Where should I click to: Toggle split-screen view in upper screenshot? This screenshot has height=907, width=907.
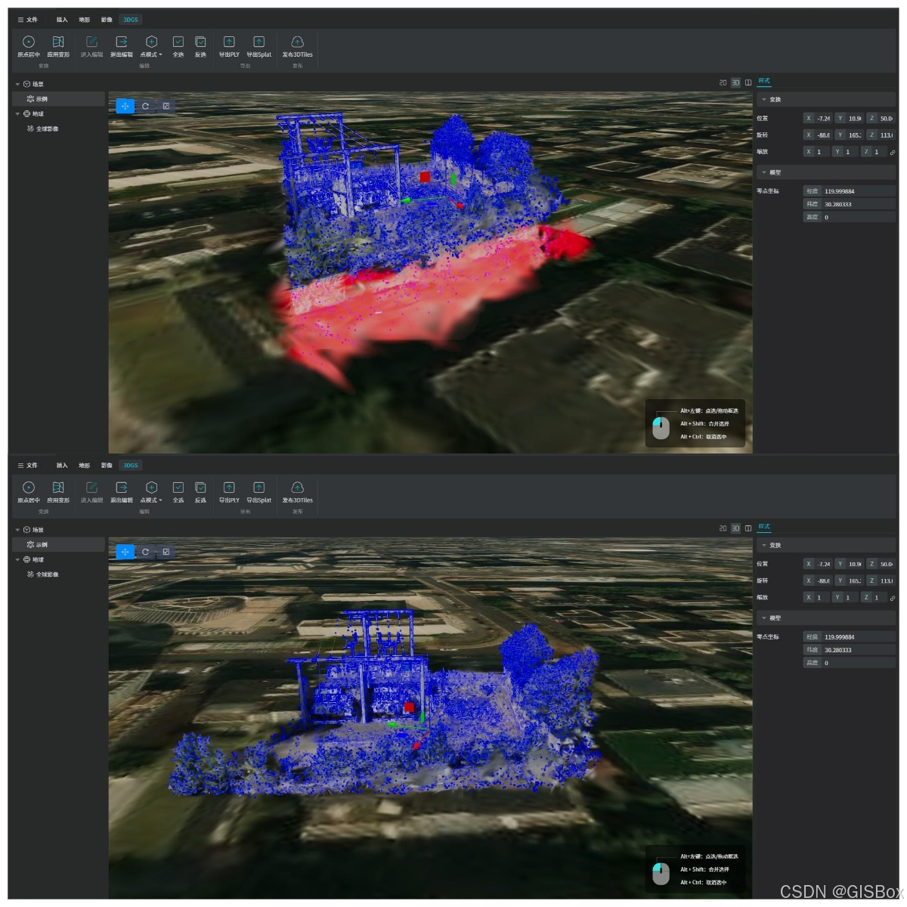click(748, 82)
